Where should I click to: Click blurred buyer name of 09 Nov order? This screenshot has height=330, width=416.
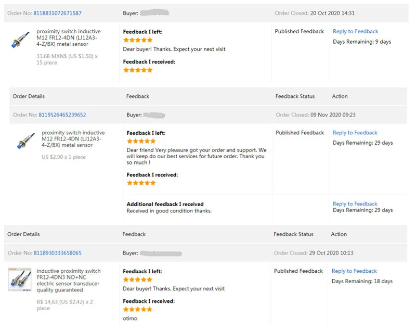pos(154,115)
